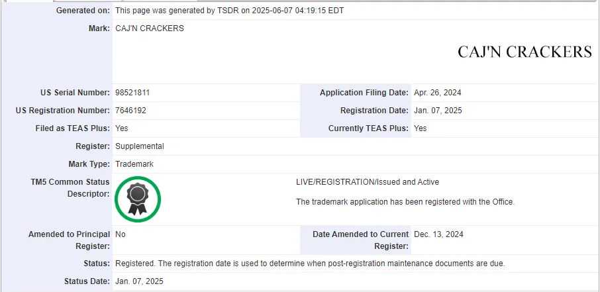Click the green registered ribbon badge icon
The width and height of the screenshot is (600, 292).
pos(138,199)
